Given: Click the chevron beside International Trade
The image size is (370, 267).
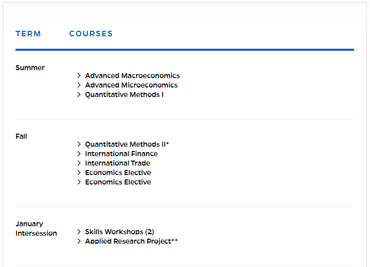Looking at the screenshot, I should [79, 163].
